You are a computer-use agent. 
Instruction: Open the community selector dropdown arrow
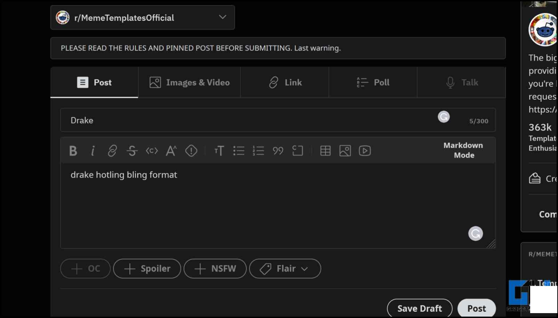(223, 17)
